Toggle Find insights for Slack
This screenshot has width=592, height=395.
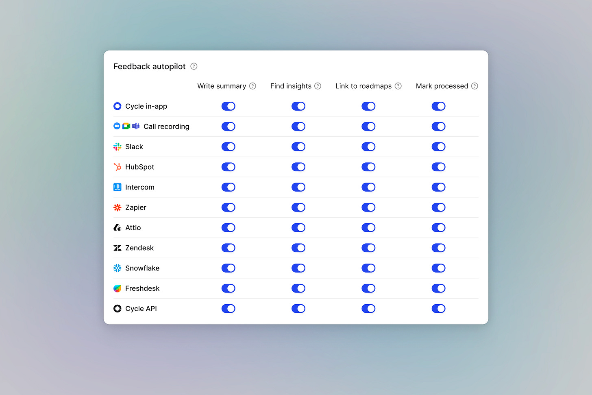pyautogui.click(x=298, y=147)
